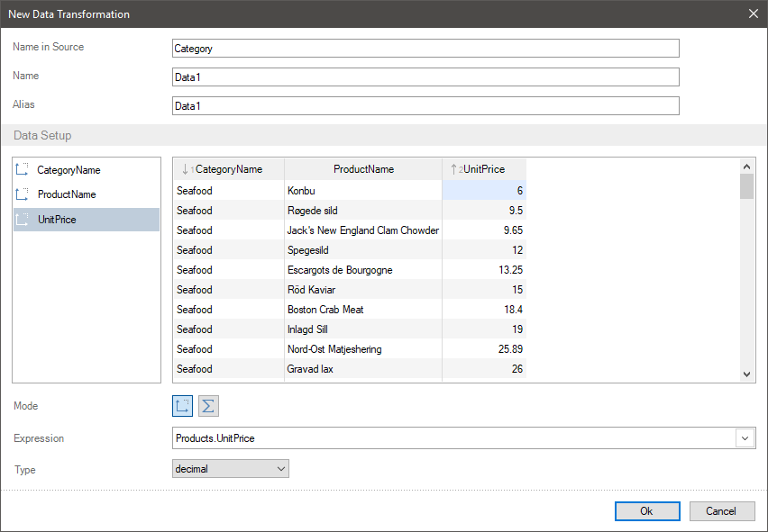
Task: Click the ProductName field icon in list
Action: point(23,194)
